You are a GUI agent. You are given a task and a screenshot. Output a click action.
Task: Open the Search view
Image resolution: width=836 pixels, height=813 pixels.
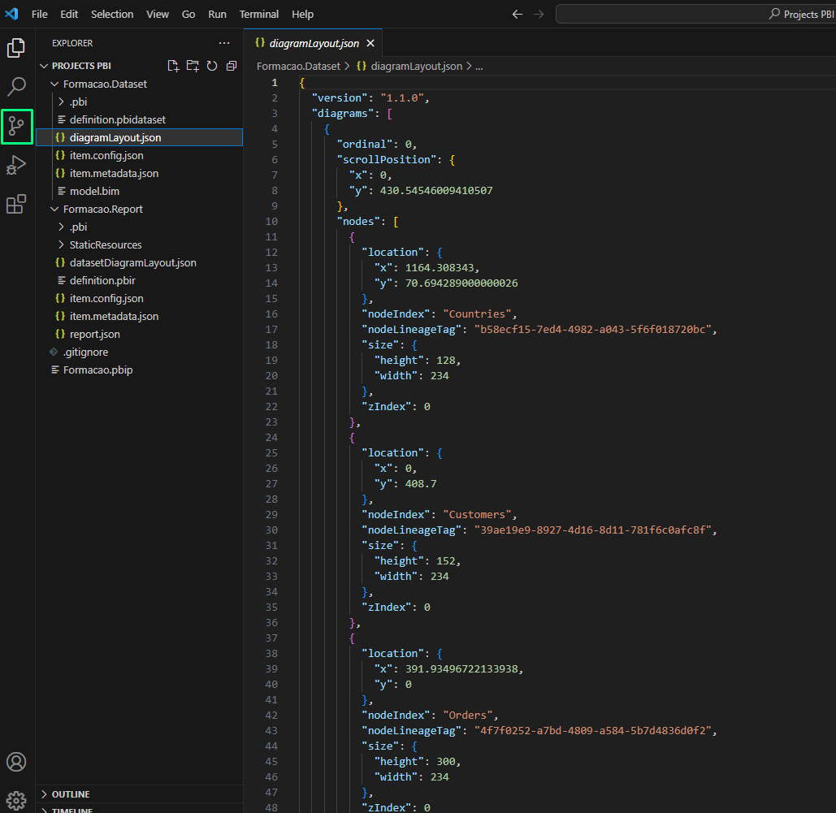pyautogui.click(x=16, y=86)
